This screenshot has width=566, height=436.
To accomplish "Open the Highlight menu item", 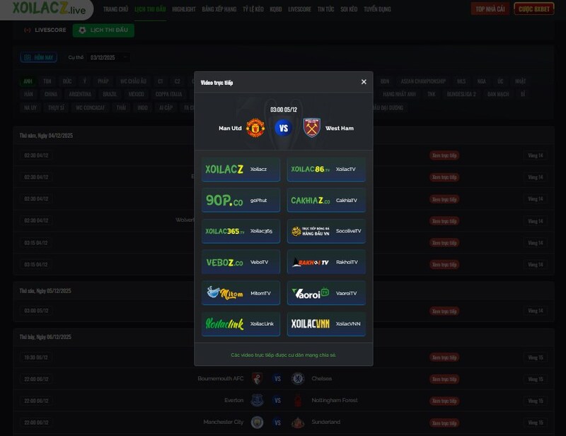I will 184,9.
